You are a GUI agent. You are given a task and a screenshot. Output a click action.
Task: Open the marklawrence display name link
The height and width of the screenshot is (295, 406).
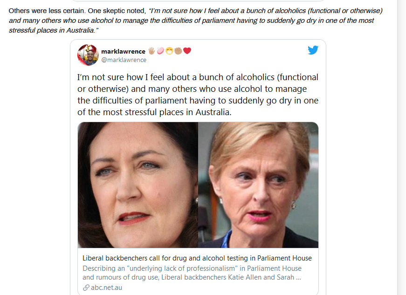pyautogui.click(x=123, y=51)
